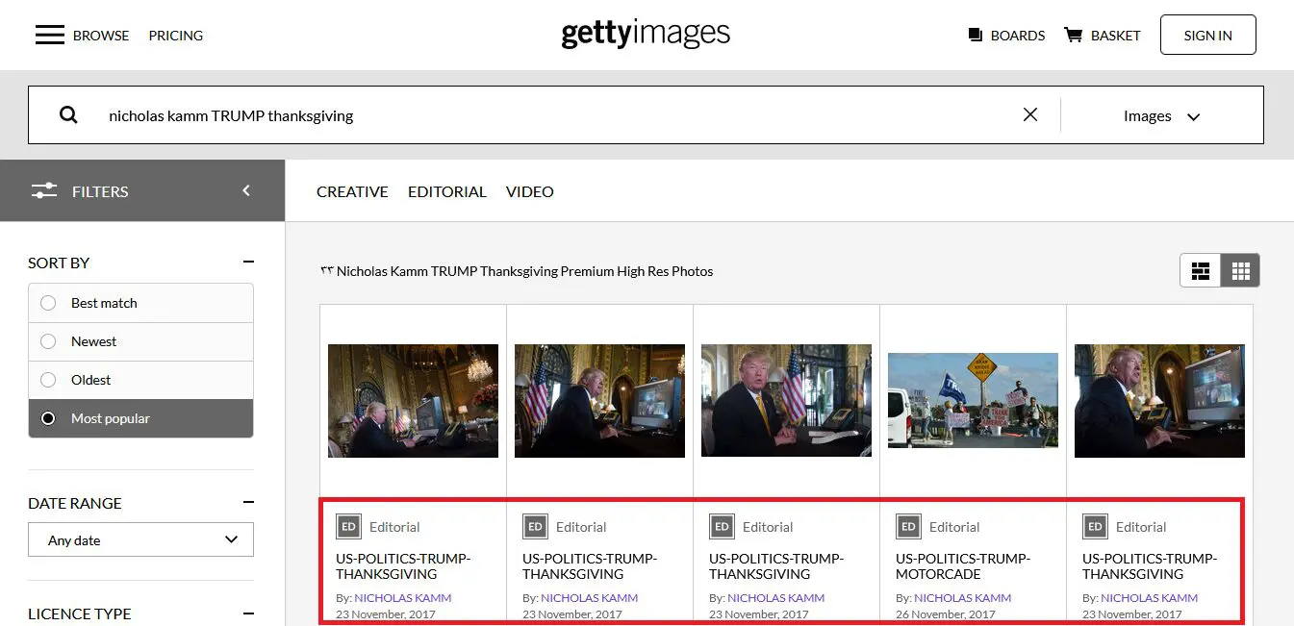Switch to the Video tab
The width and height of the screenshot is (1294, 626).
coord(530,191)
